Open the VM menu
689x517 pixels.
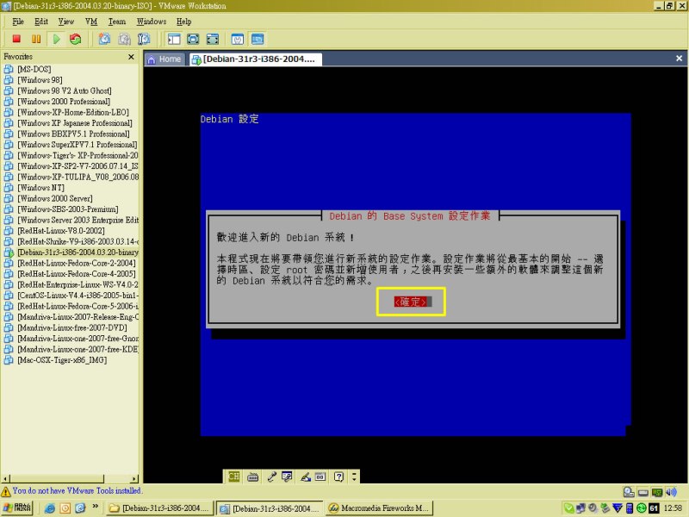[91, 22]
